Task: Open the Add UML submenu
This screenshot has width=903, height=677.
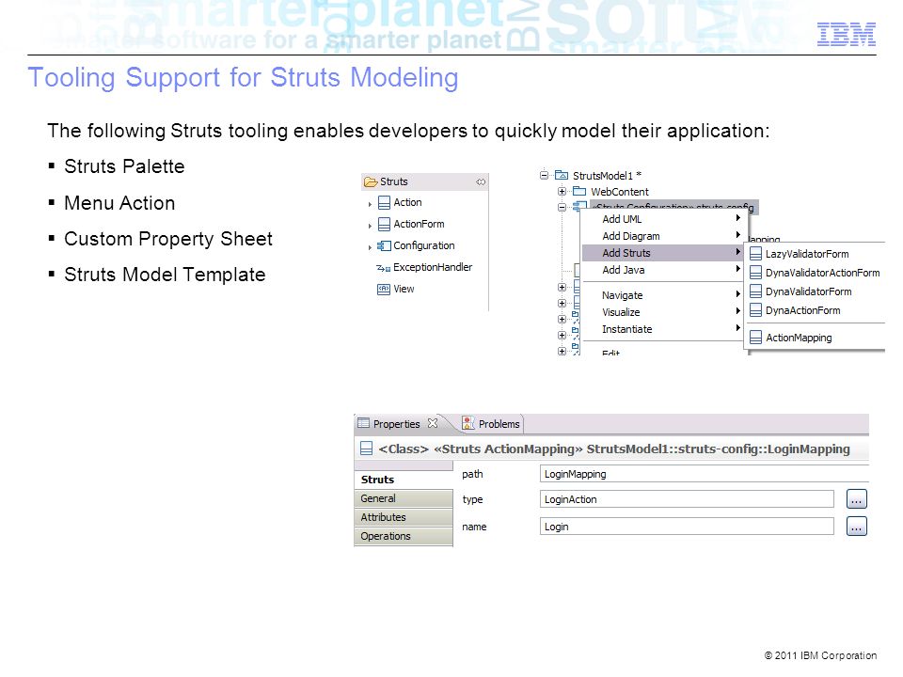Action: [x=664, y=219]
